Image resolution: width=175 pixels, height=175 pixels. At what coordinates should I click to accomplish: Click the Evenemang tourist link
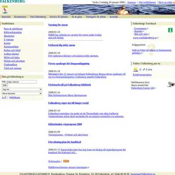click(x=140, y=28)
